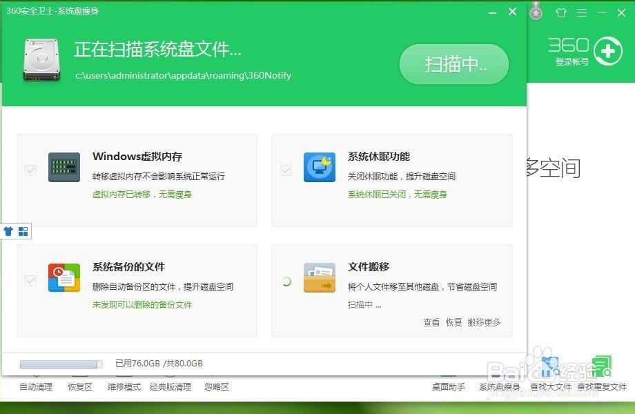Open 维修模式 in bottom bar
This screenshot has width=635, height=414.
pyautogui.click(x=124, y=387)
